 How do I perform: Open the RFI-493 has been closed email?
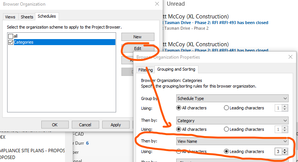(216, 23)
